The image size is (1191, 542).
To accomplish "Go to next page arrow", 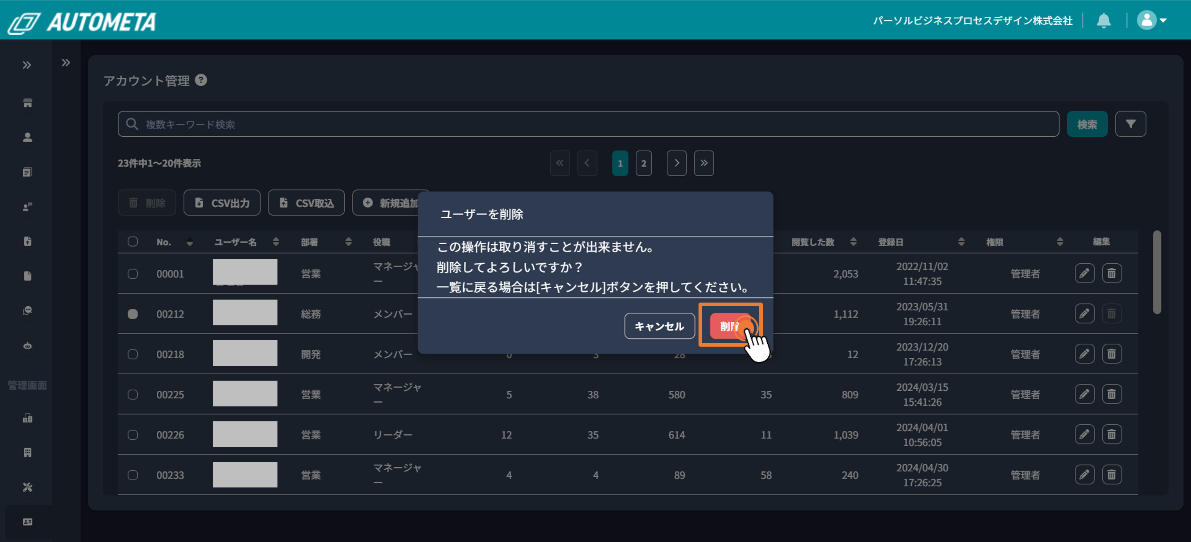I will [x=676, y=163].
